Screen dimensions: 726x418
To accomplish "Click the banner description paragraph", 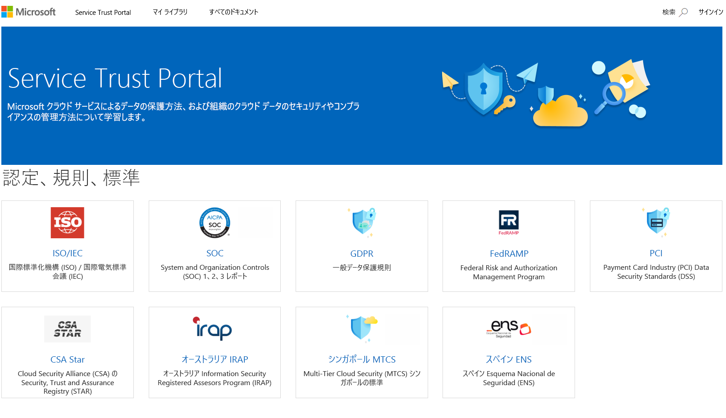I will [183, 112].
